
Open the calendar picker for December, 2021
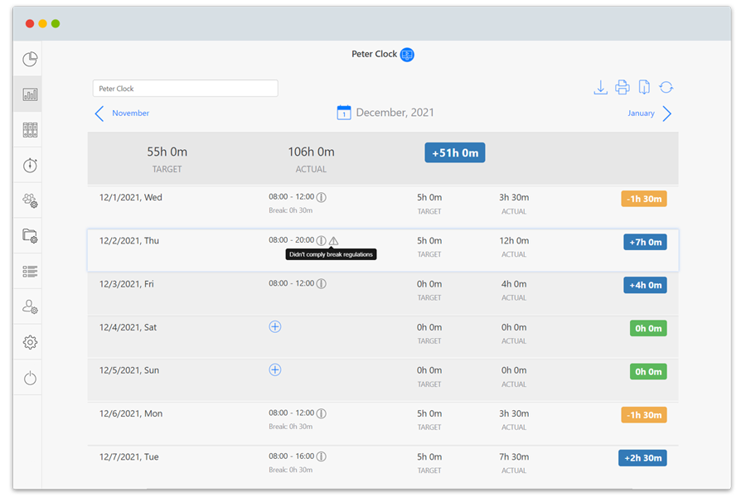pyautogui.click(x=344, y=113)
